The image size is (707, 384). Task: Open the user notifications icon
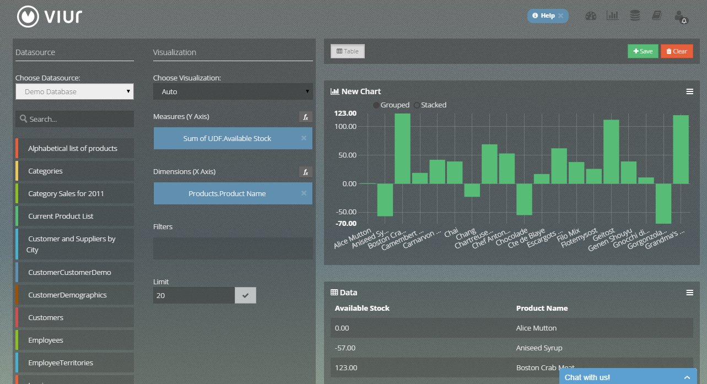(681, 17)
